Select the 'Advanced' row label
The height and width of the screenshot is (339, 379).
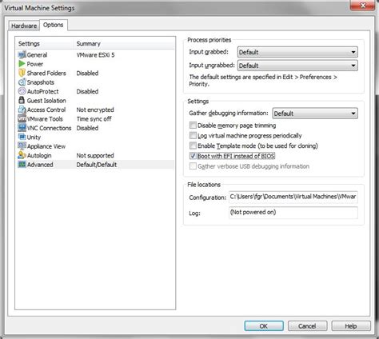tap(40, 165)
